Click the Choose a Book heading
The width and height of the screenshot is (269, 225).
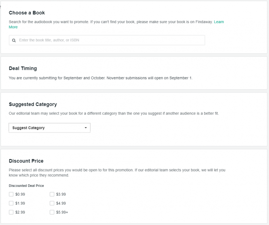27,13
